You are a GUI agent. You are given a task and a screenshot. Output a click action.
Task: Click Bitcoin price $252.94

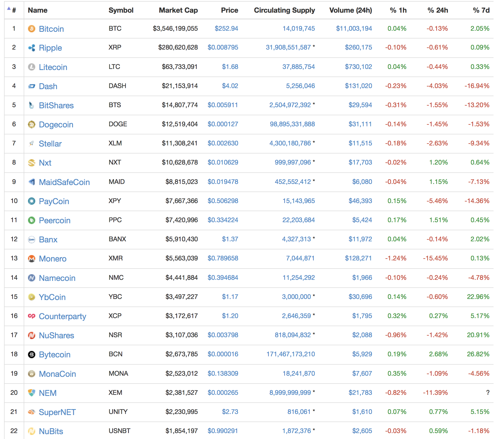click(x=226, y=29)
